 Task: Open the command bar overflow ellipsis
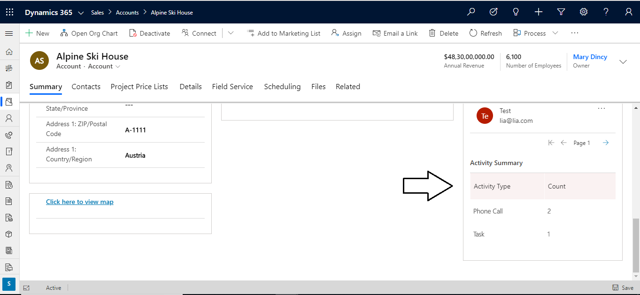[x=575, y=33]
